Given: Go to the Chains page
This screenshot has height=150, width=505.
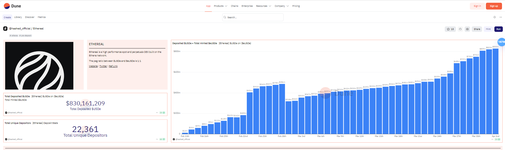Looking at the screenshot, I should [x=235, y=6].
